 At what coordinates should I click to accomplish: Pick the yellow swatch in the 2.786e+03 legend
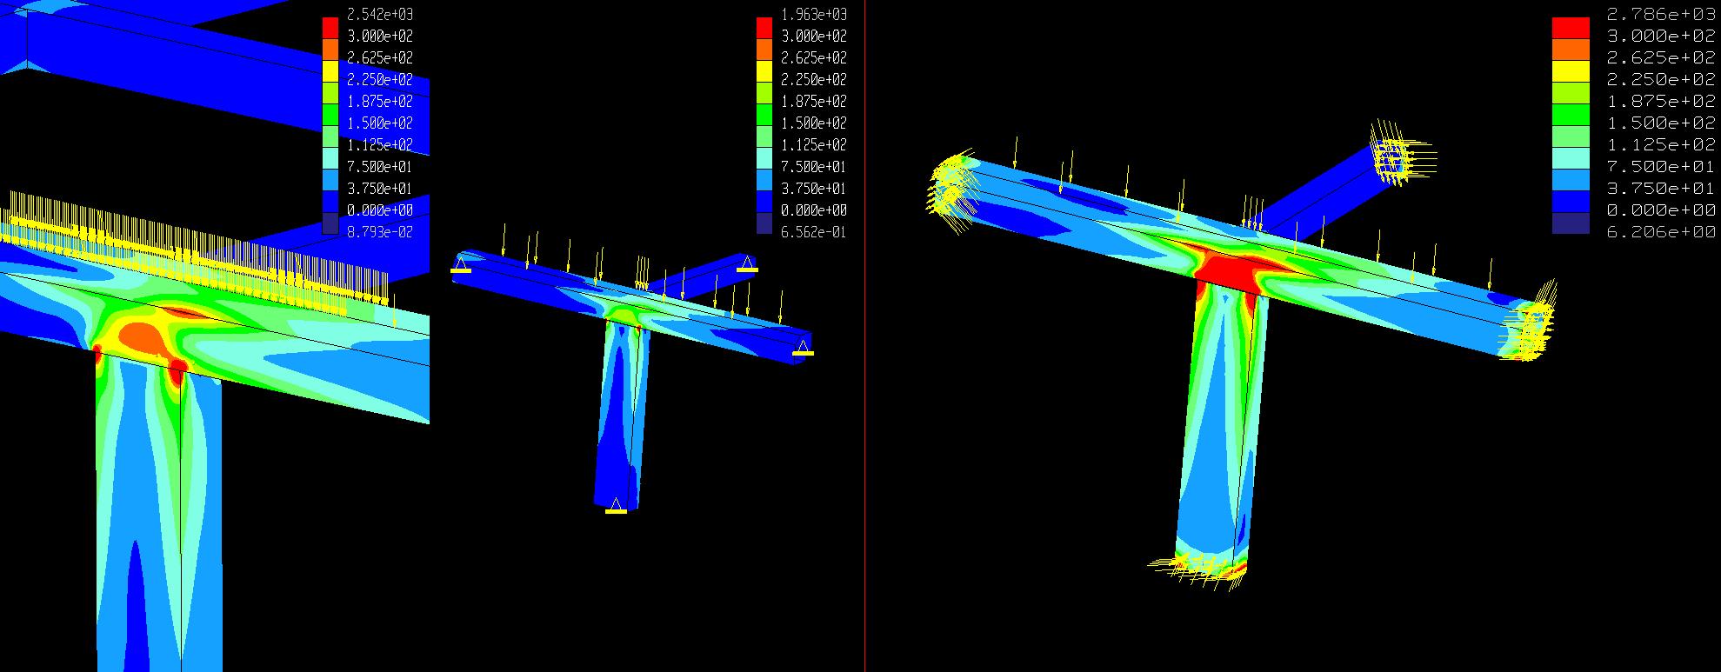pos(1571,70)
